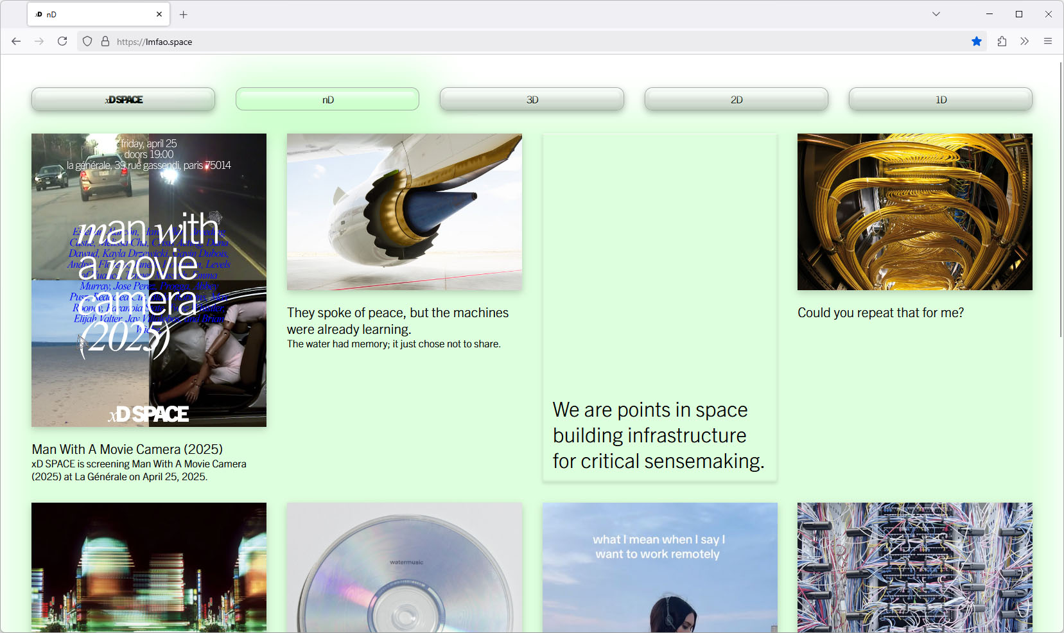
Task: Select the nD browser tab
Action: click(98, 14)
